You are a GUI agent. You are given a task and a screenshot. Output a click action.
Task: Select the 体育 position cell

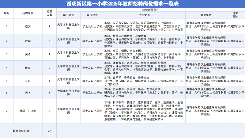[28, 68]
